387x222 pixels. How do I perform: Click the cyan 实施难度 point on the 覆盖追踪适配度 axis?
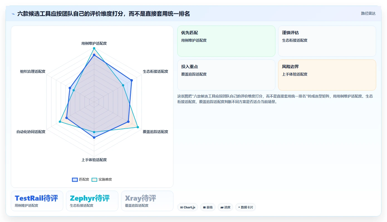click(138, 127)
